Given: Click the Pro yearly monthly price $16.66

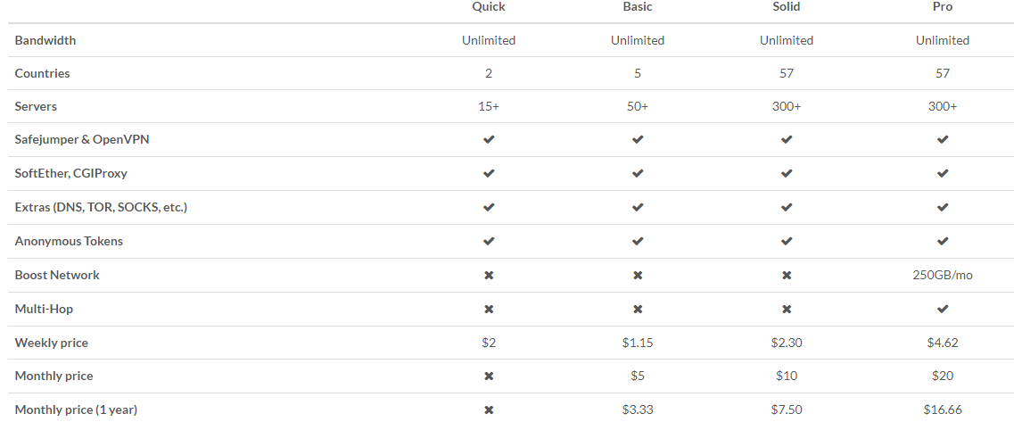Looking at the screenshot, I should tap(943, 410).
